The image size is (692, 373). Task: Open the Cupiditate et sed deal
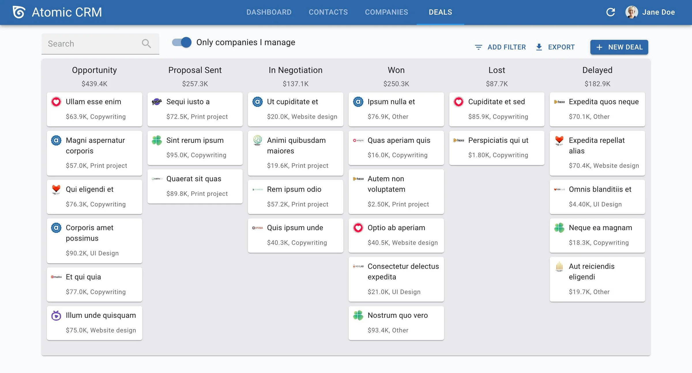pos(497,109)
